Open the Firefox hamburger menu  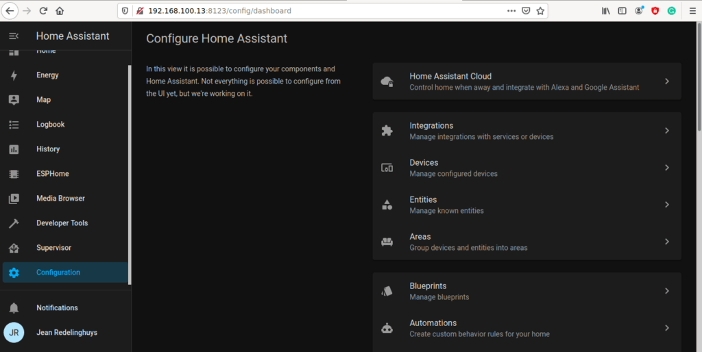point(692,11)
